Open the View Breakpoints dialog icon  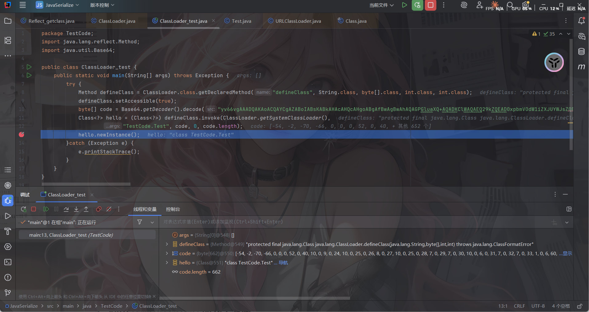(98, 209)
